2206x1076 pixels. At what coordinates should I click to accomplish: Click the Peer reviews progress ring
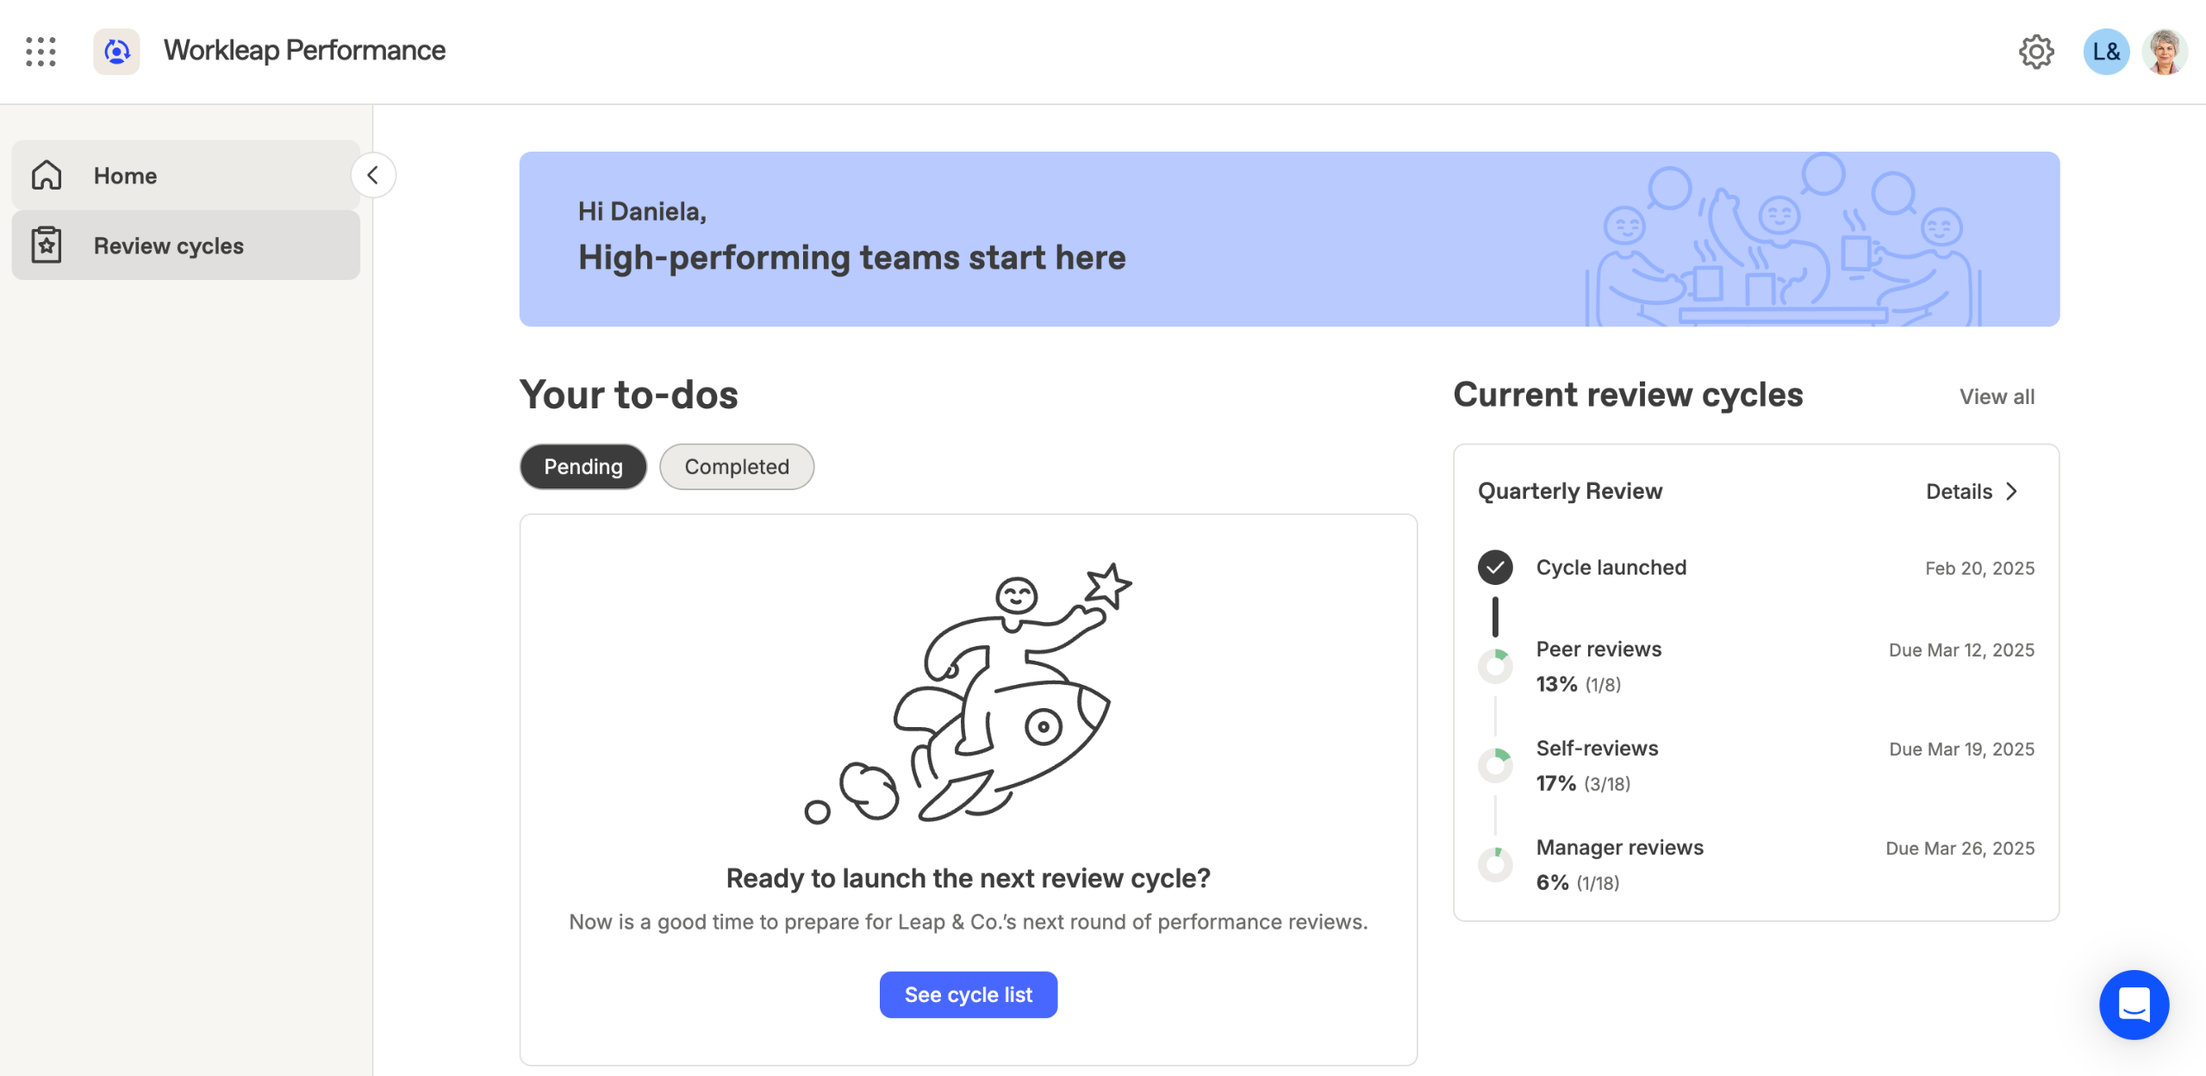[x=1495, y=666]
